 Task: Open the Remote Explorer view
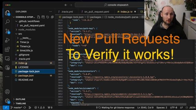pyautogui.click(x=7, y=58)
